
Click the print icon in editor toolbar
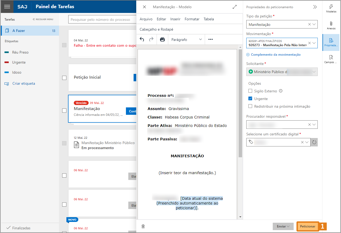pos(162,40)
